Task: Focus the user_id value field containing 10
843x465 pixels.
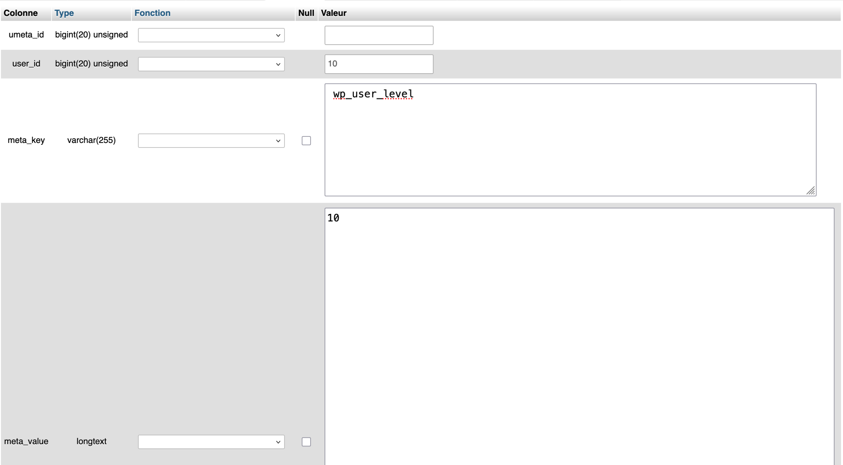Action: 379,64
